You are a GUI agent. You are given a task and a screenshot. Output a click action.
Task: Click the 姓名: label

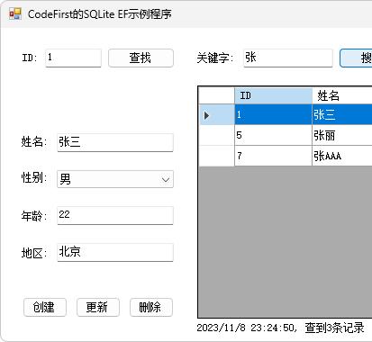[x=34, y=141]
